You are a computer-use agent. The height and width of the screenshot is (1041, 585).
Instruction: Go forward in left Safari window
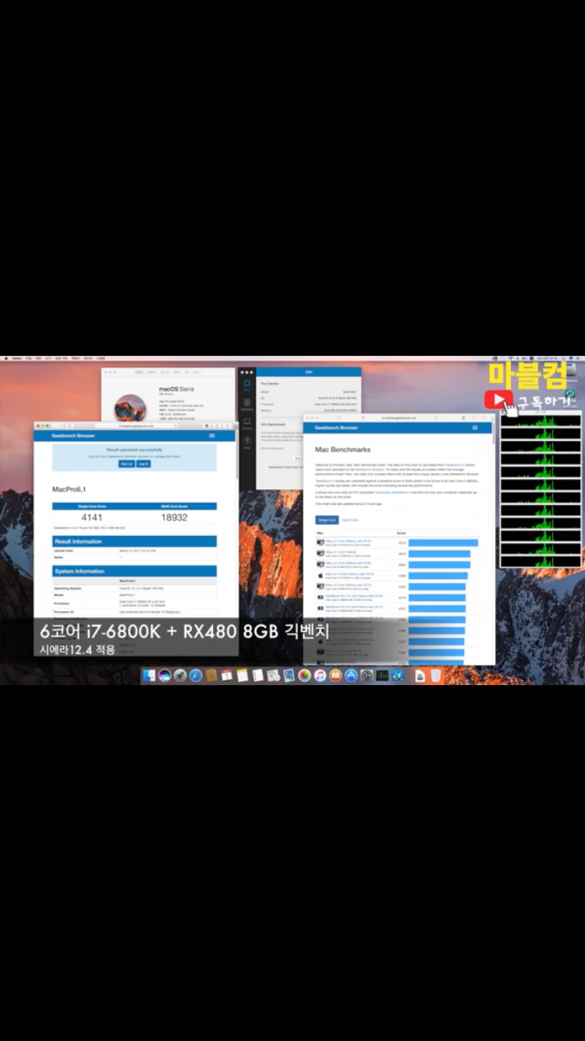tap(60, 426)
